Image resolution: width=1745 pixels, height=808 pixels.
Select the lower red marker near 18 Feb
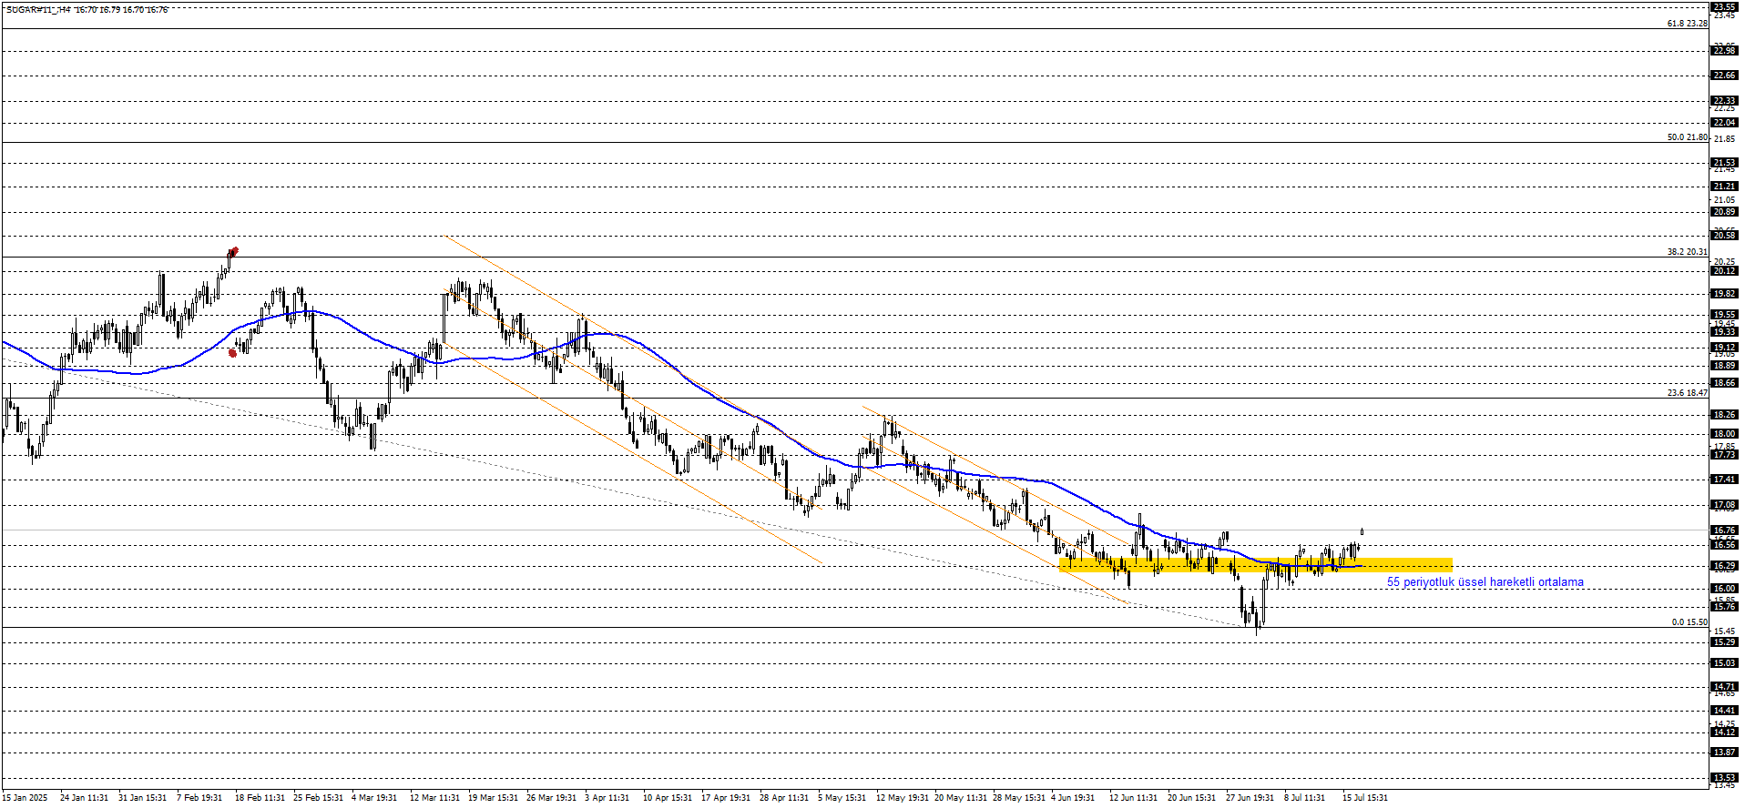232,352
